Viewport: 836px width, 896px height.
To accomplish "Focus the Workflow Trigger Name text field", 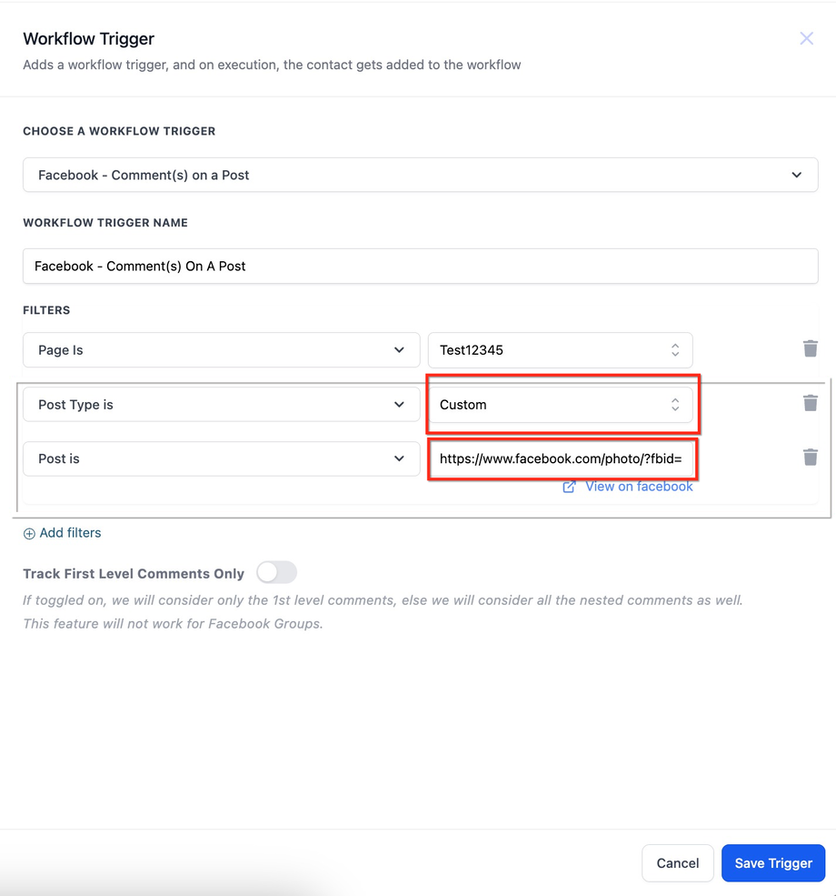I will coord(421,266).
